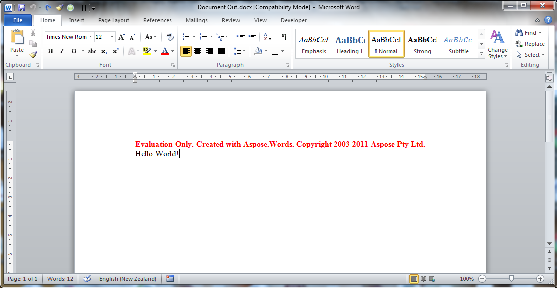Justify the paragraph text
This screenshot has width=557, height=288.
[x=221, y=51]
